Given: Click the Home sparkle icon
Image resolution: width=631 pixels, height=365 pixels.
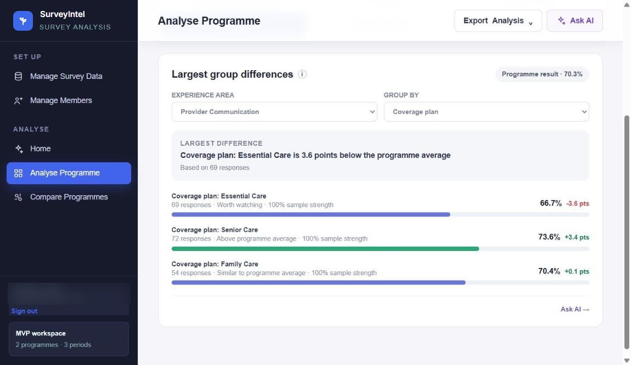Looking at the screenshot, I should [x=19, y=149].
